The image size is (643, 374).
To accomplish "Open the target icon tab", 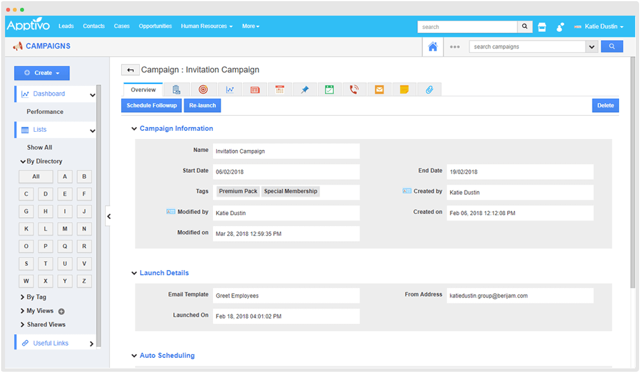I will pyautogui.click(x=203, y=89).
